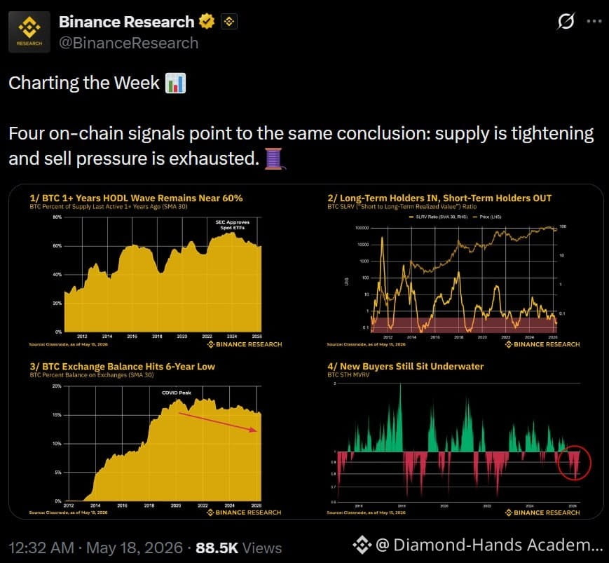The image size is (609, 563).
Task: Click the 'SEC Approves Spot ETFs' annotation
Action: point(232,224)
